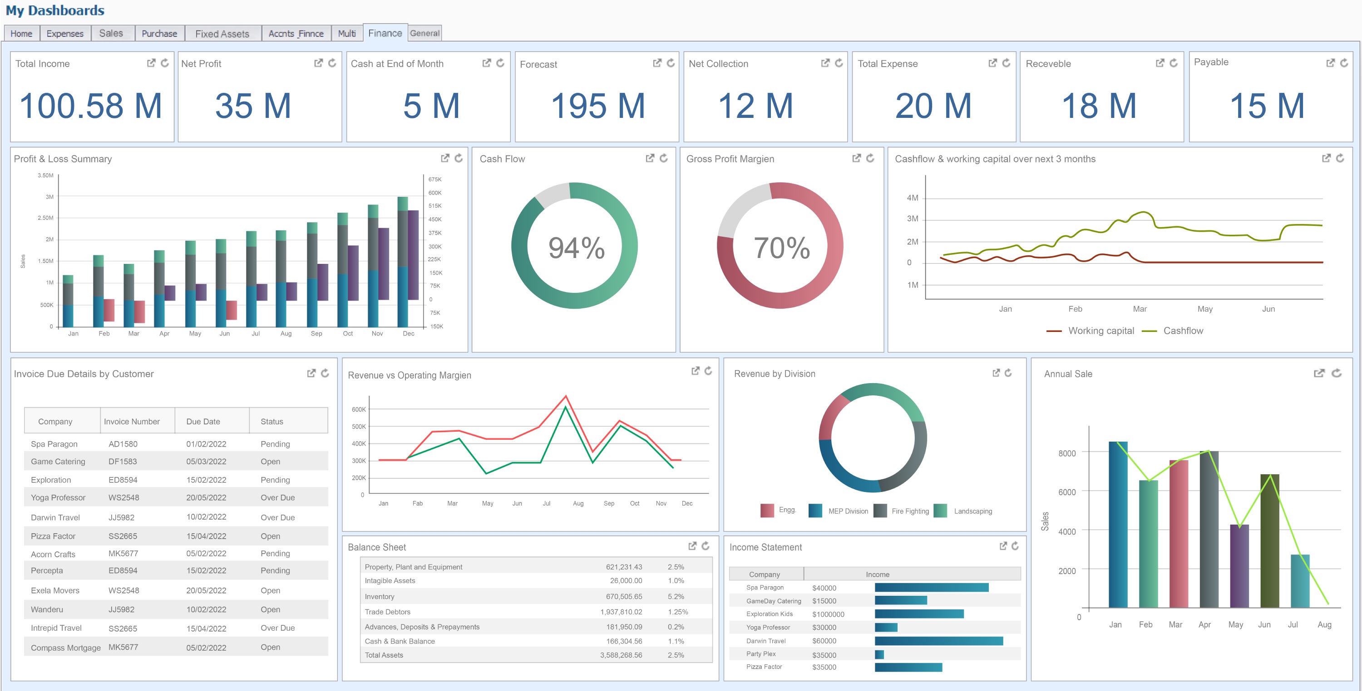Refresh the Cash Flow donut chart

[x=664, y=158]
